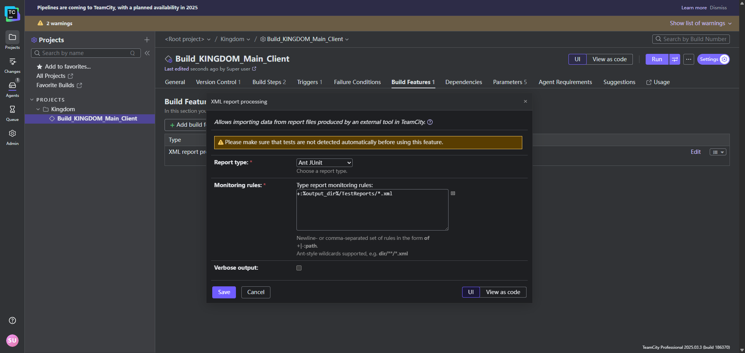The height and width of the screenshot is (353, 745).
Task: Switch to the Agent Requirements tab
Action: [x=565, y=82]
